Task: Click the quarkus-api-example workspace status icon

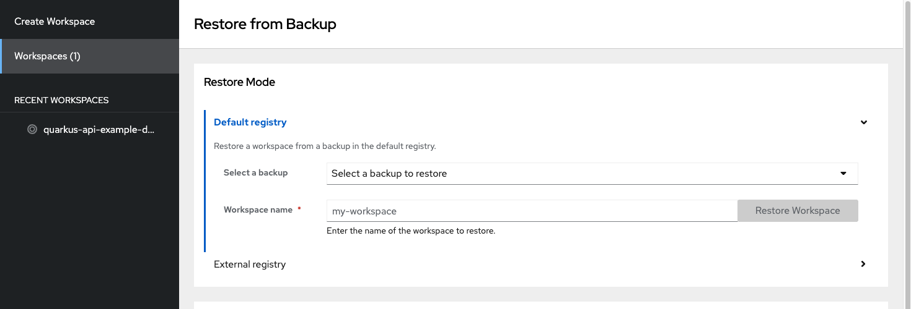Action: pos(32,130)
